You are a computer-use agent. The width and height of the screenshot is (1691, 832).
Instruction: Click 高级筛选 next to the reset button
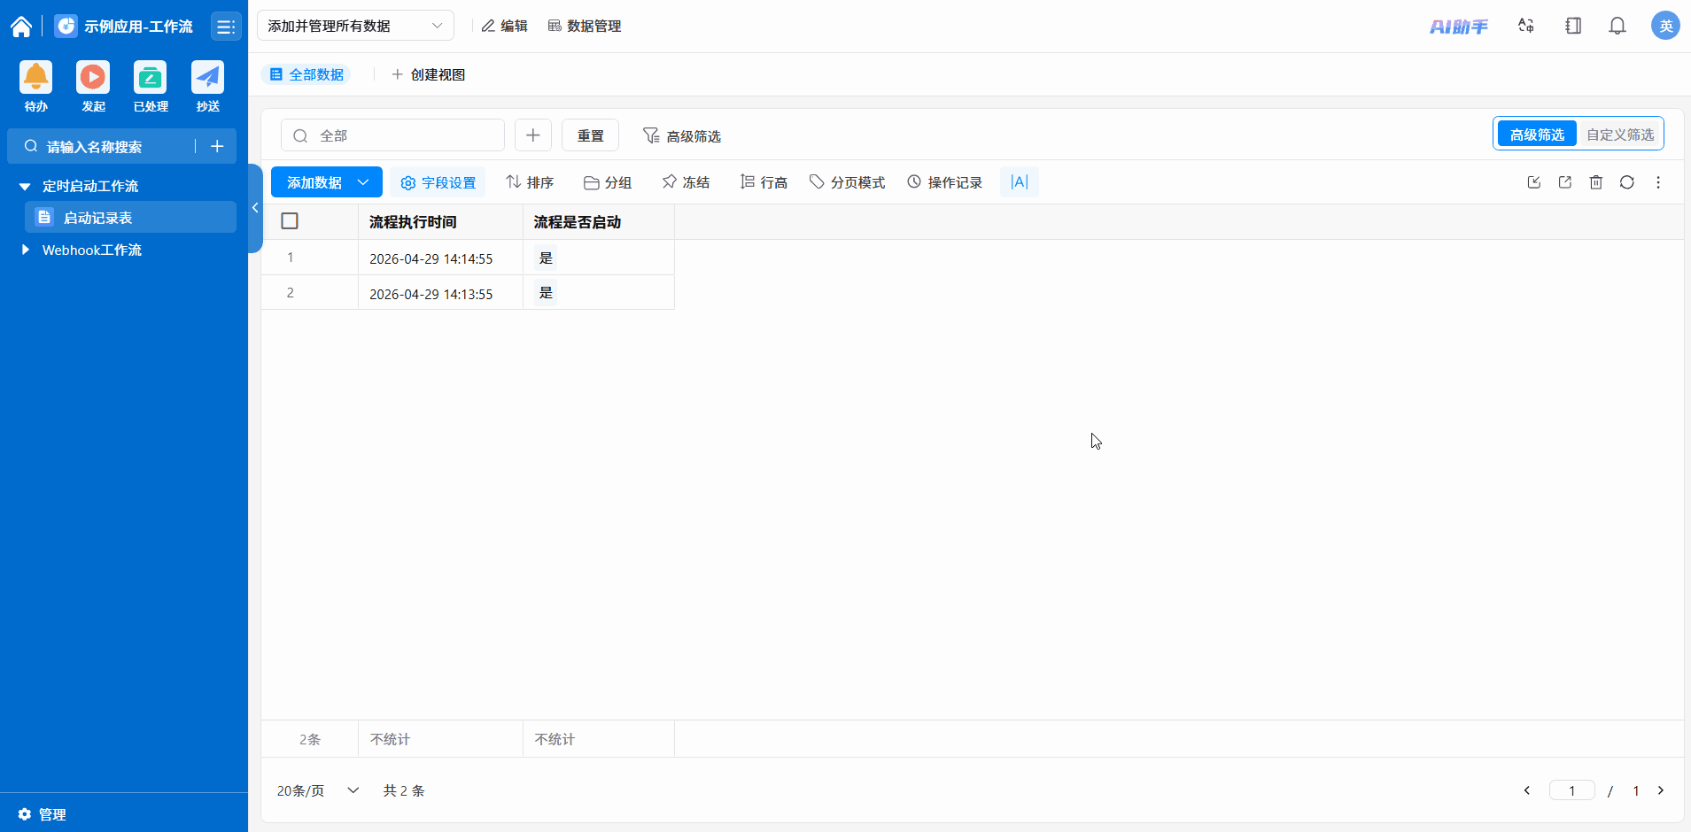[682, 135]
